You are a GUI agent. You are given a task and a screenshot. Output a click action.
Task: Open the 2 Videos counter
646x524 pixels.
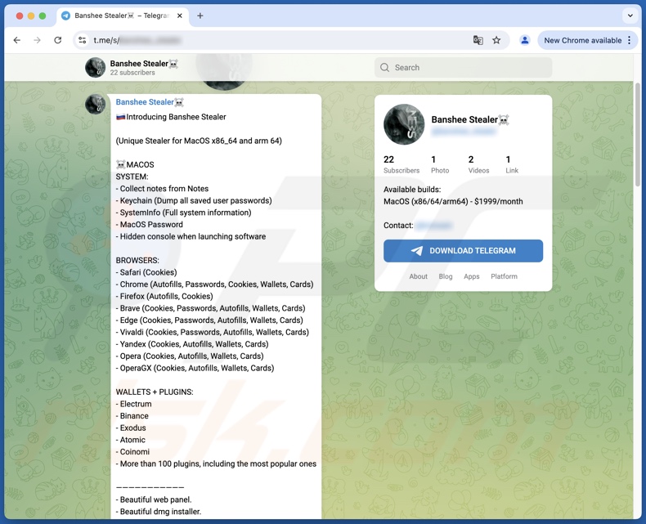(x=478, y=164)
